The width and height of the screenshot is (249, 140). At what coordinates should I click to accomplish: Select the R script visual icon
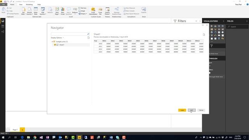click(x=219, y=38)
